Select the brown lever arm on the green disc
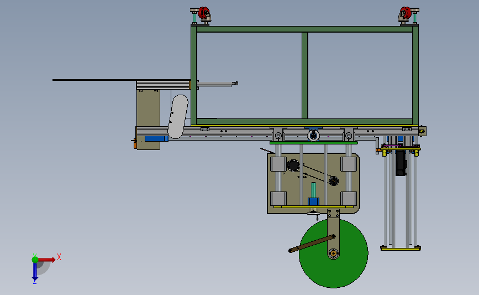The image size is (479, 295). [x=312, y=244]
